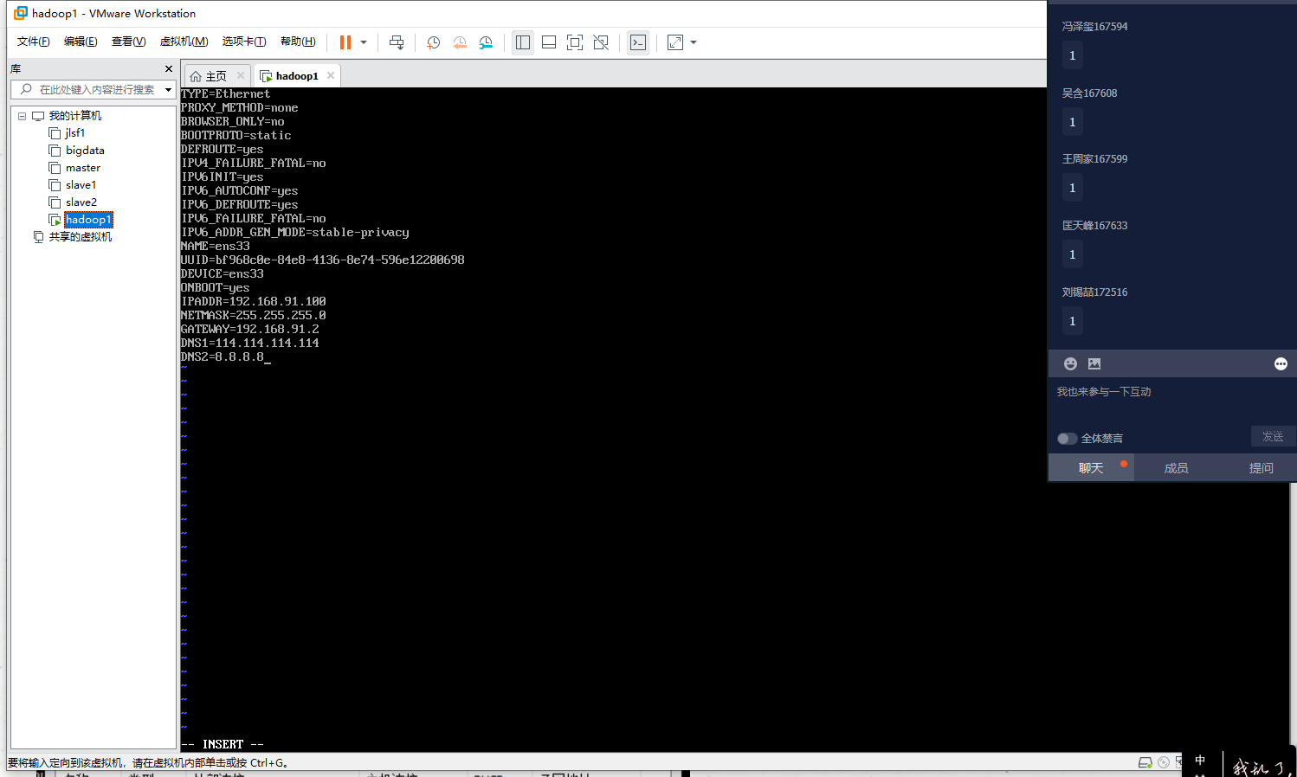Toggle the thumbnail bar view

point(549,42)
